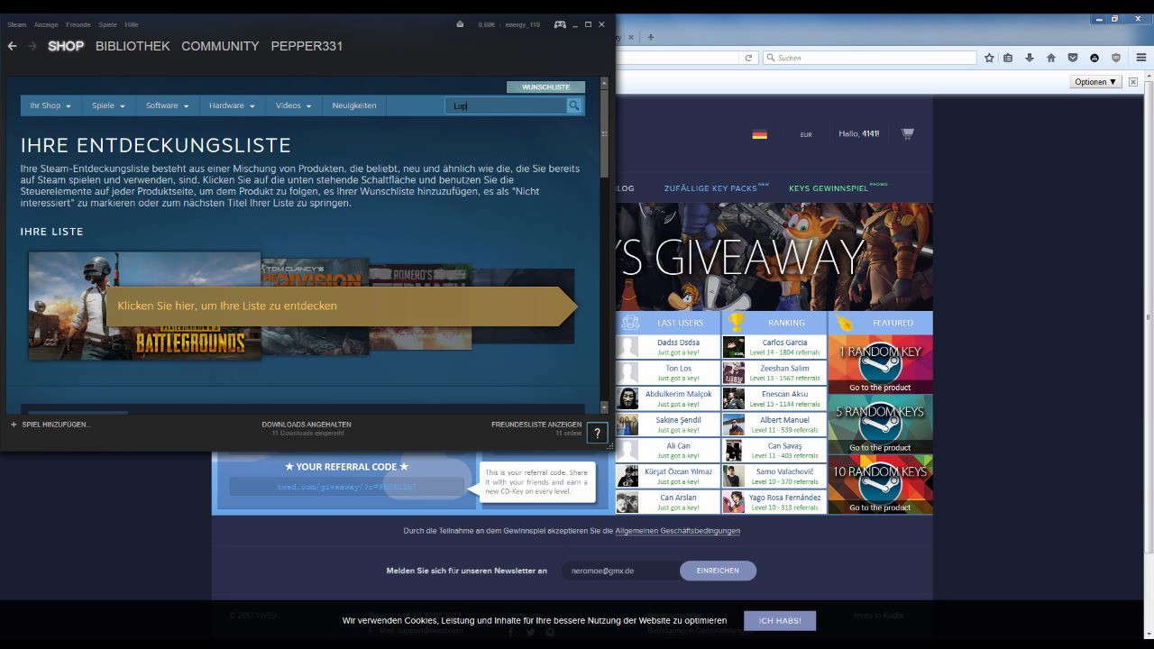Image resolution: width=1154 pixels, height=649 pixels.
Task: Click FREUNDESLISTE ANZEIGEN
Action: tap(536, 425)
